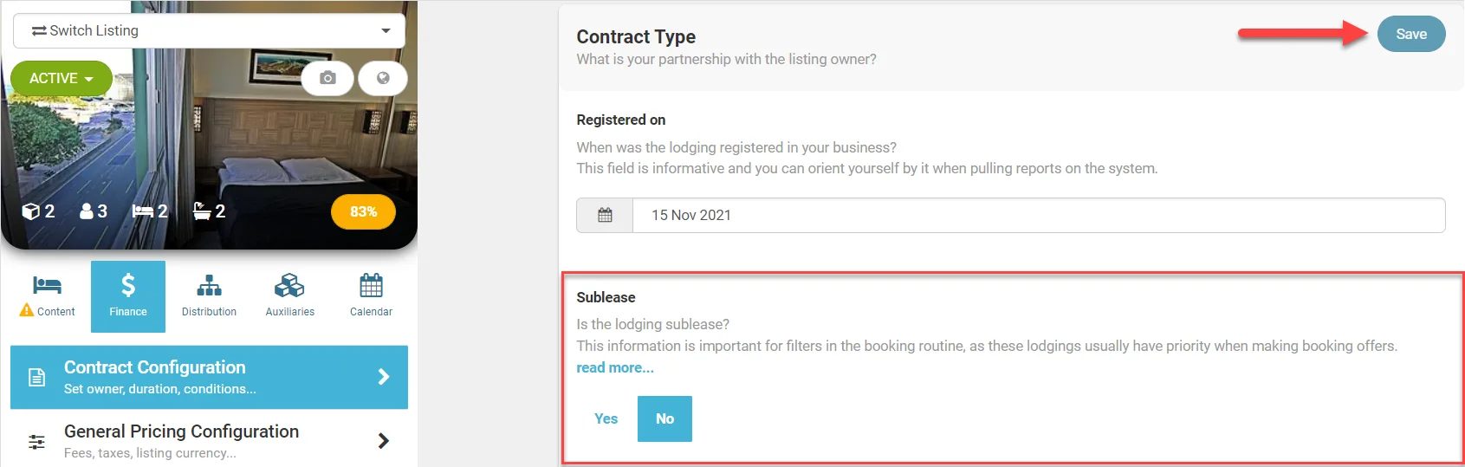The height and width of the screenshot is (467, 1465).
Task: Click the calendar icon beside the date field
Action: 605,215
